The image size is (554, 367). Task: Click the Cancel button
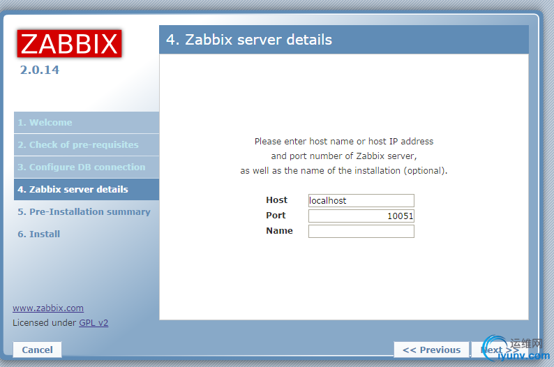pos(37,350)
